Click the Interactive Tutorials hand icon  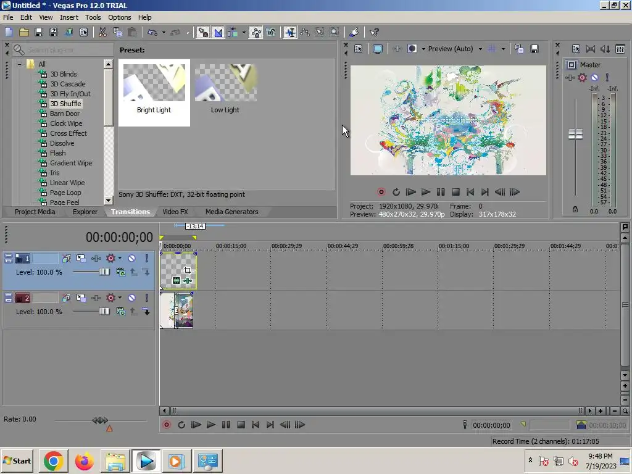click(354, 32)
